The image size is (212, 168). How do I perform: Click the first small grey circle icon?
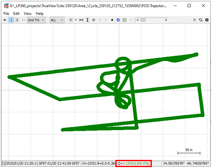pyautogui.click(x=100, y=20)
